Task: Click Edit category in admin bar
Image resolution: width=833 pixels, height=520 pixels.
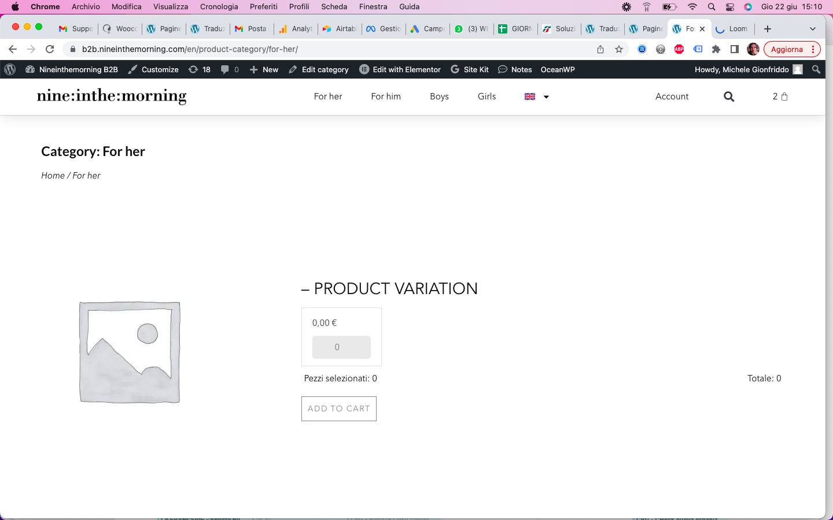Action: click(x=319, y=69)
